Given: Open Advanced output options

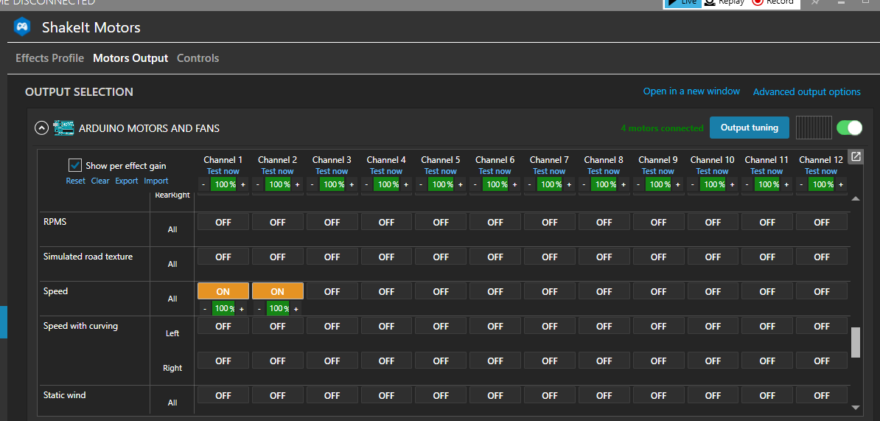Looking at the screenshot, I should click(806, 91).
